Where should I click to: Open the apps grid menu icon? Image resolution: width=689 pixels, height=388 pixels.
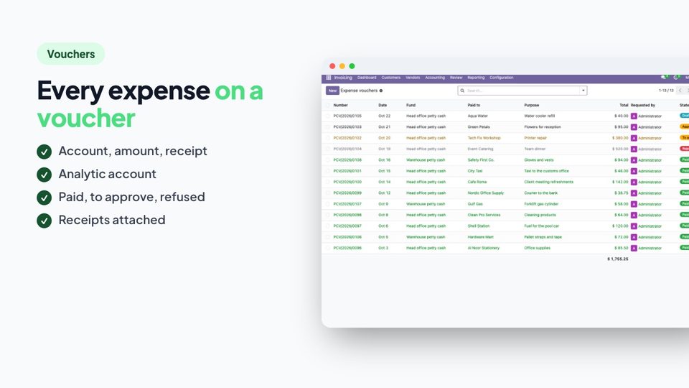click(328, 78)
